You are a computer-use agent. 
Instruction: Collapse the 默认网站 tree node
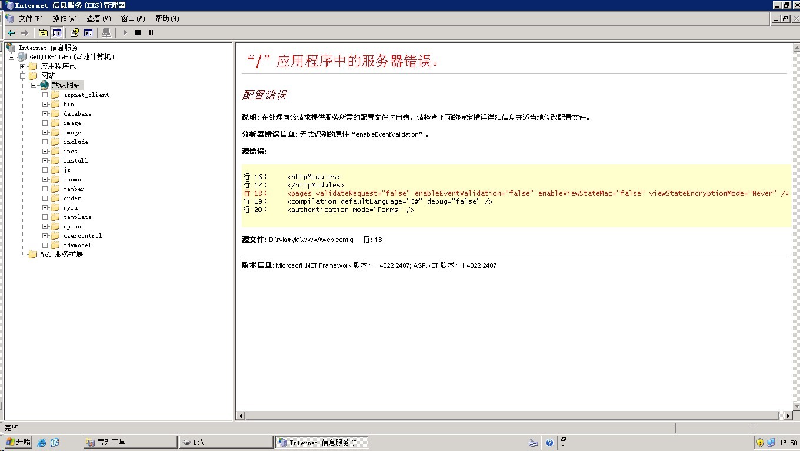(x=34, y=85)
